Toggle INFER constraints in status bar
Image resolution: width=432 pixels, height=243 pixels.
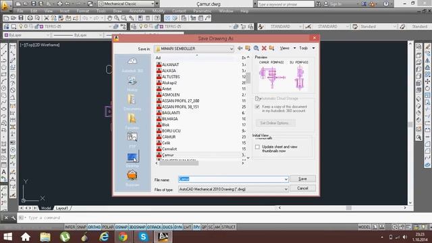point(70,227)
